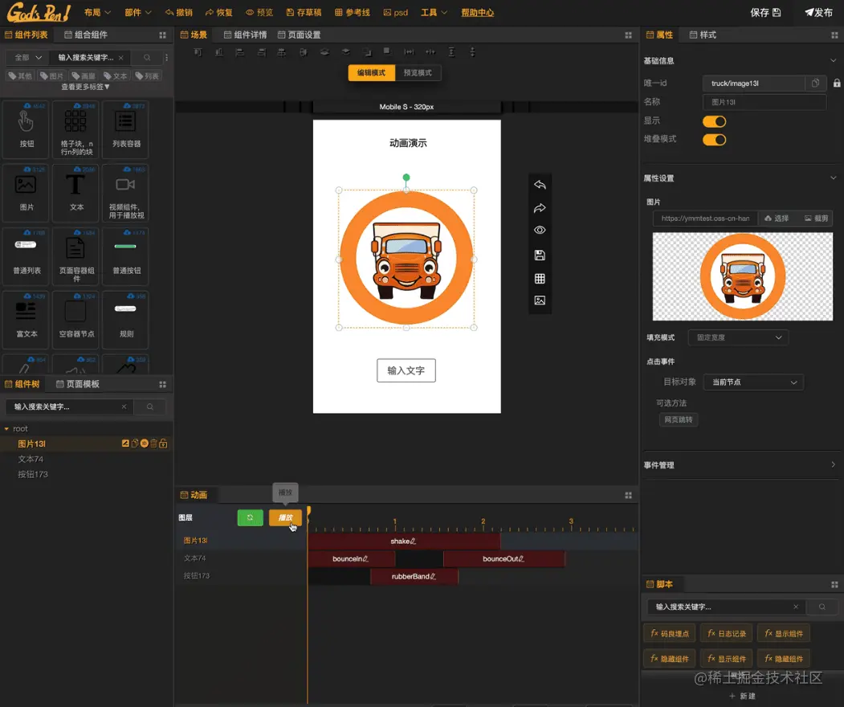This screenshot has height=707, width=844.
Task: Click 存草稿 in the top menu
Action: tap(304, 12)
